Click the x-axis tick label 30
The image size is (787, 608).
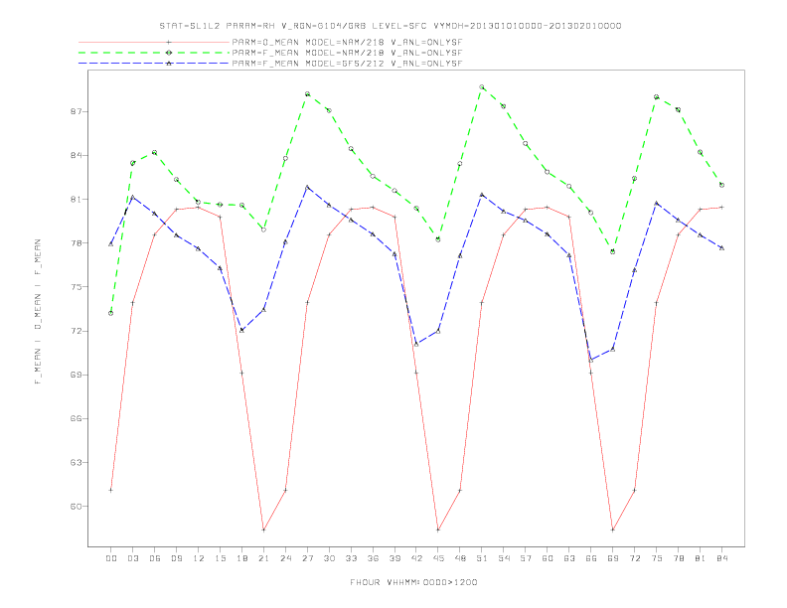coord(329,558)
